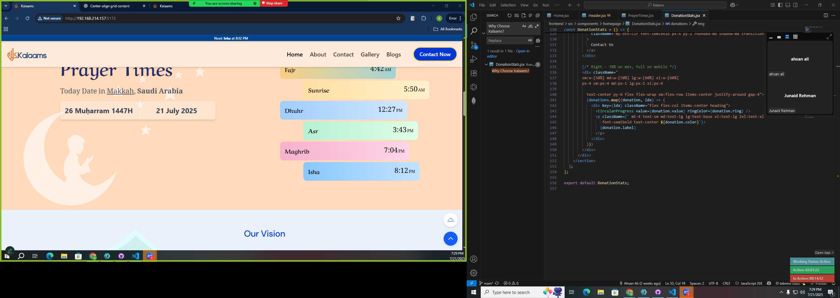This screenshot has width=840, height=298.
Task: View search results as tree icon
Action: tap(531, 16)
